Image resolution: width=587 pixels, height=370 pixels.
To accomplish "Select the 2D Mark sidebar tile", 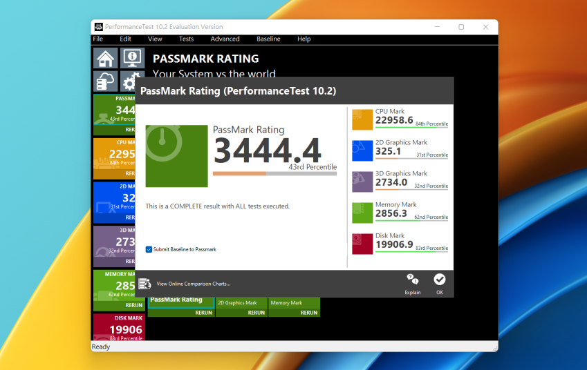I will tap(114, 202).
